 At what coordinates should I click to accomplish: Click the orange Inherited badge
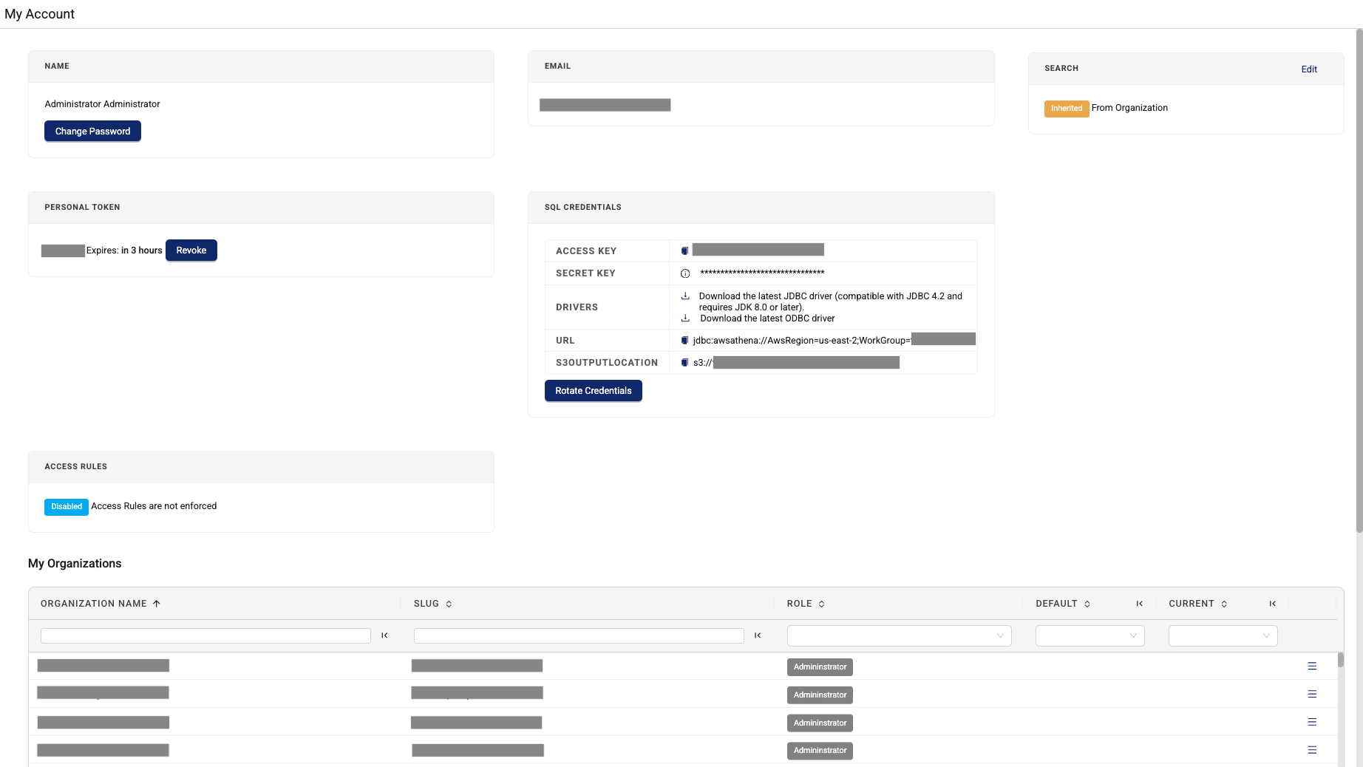tap(1067, 109)
